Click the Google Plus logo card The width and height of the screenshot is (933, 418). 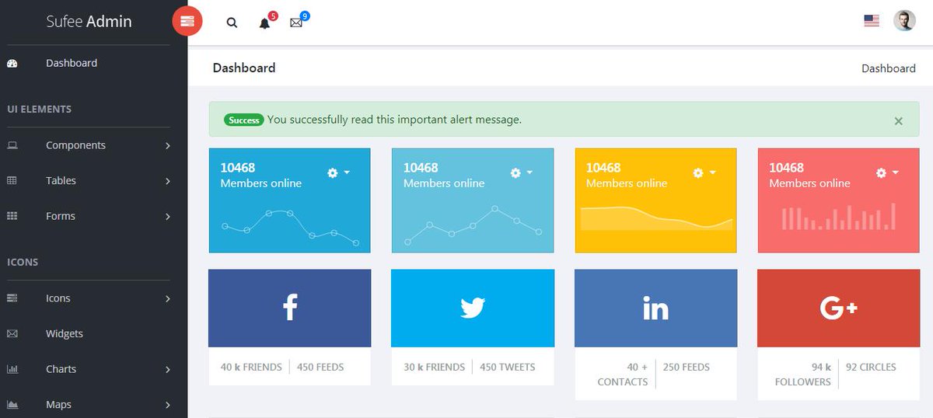[838, 308]
